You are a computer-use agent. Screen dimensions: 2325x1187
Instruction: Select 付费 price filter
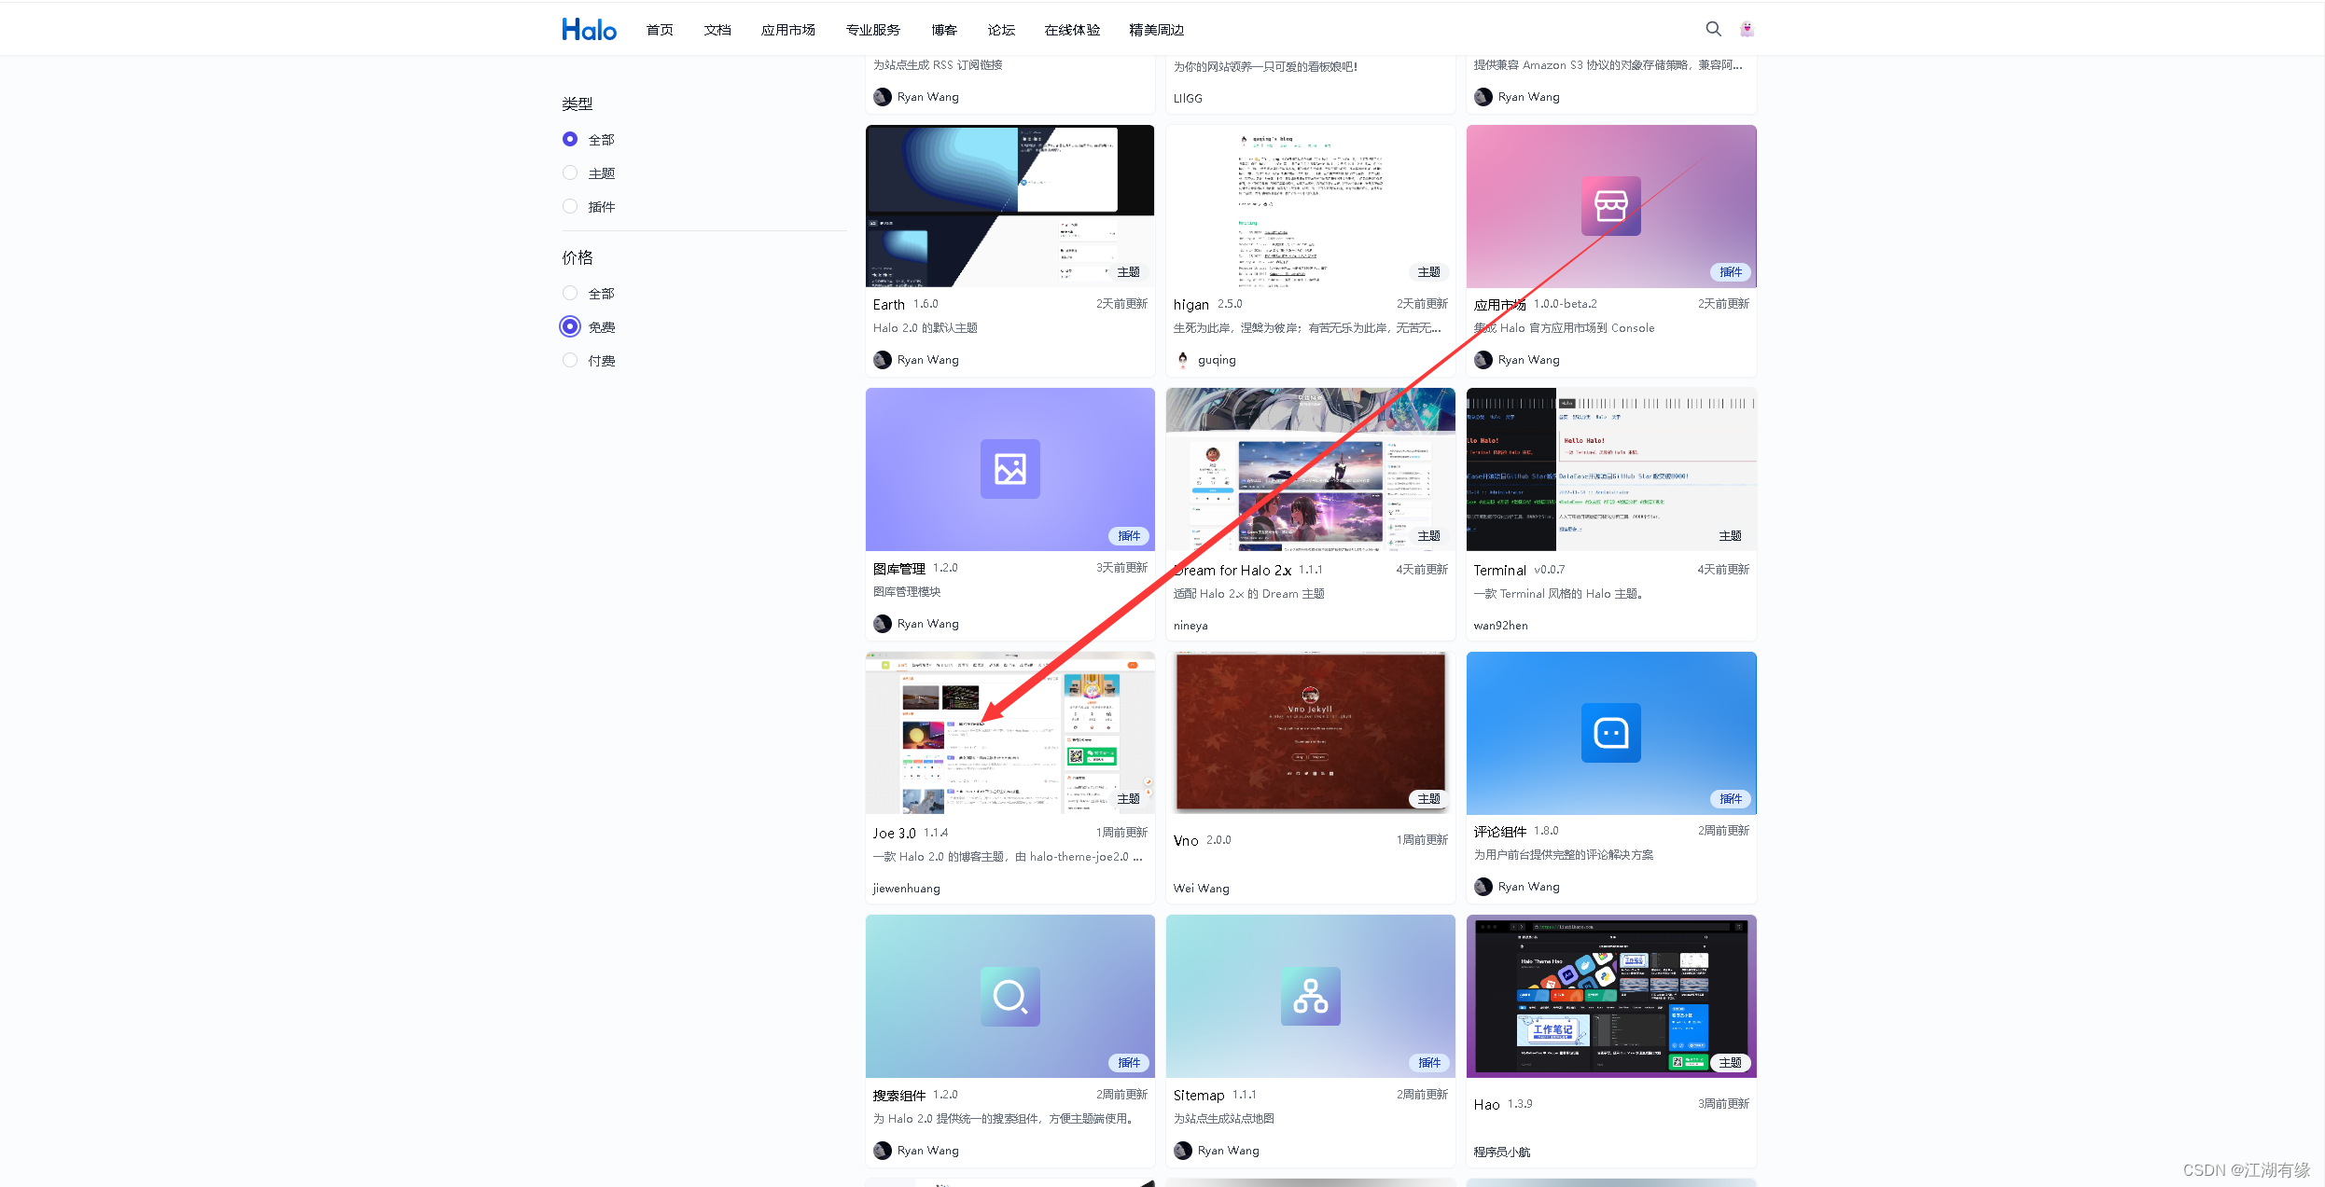570,360
